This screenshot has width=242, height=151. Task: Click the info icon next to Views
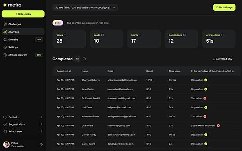[65, 35]
